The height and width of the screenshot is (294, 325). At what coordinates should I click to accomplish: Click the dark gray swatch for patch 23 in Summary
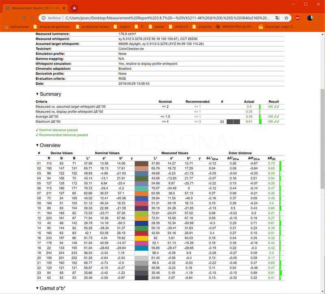pyautogui.click(x=233, y=121)
